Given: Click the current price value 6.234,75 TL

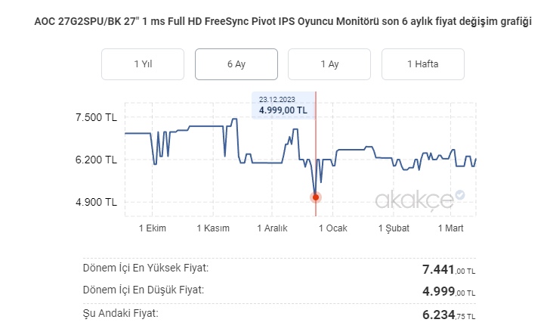Looking at the screenshot, I should 449,314.
